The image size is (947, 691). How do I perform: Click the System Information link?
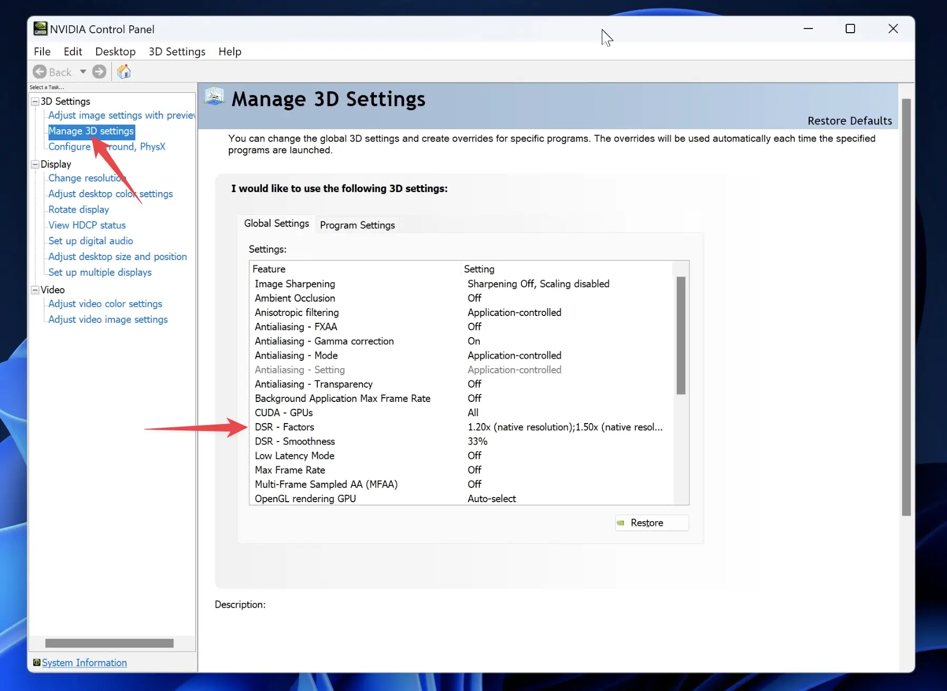pos(84,663)
